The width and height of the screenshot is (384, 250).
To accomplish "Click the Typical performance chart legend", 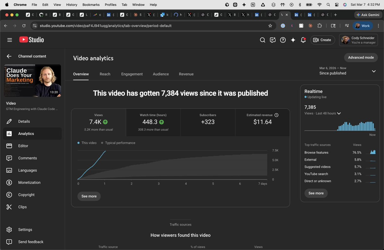I will tap(118, 143).
